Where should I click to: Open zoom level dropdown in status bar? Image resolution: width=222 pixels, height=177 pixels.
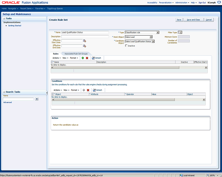click(217, 176)
